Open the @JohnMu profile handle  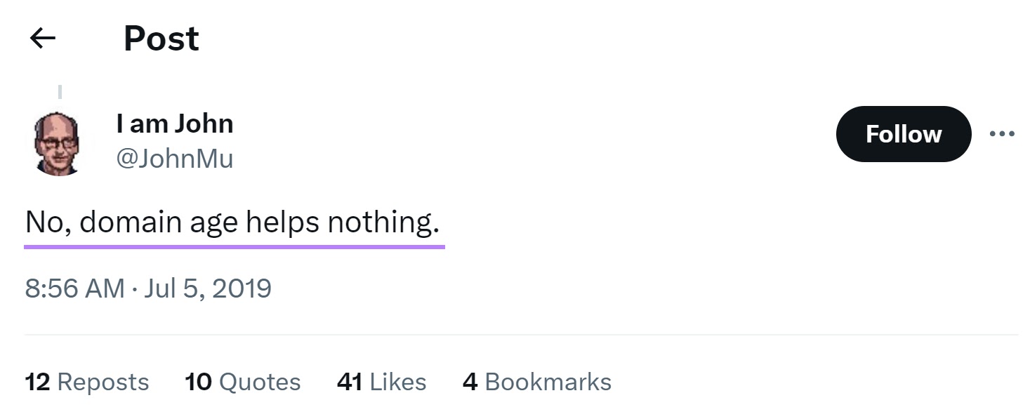[x=175, y=157]
